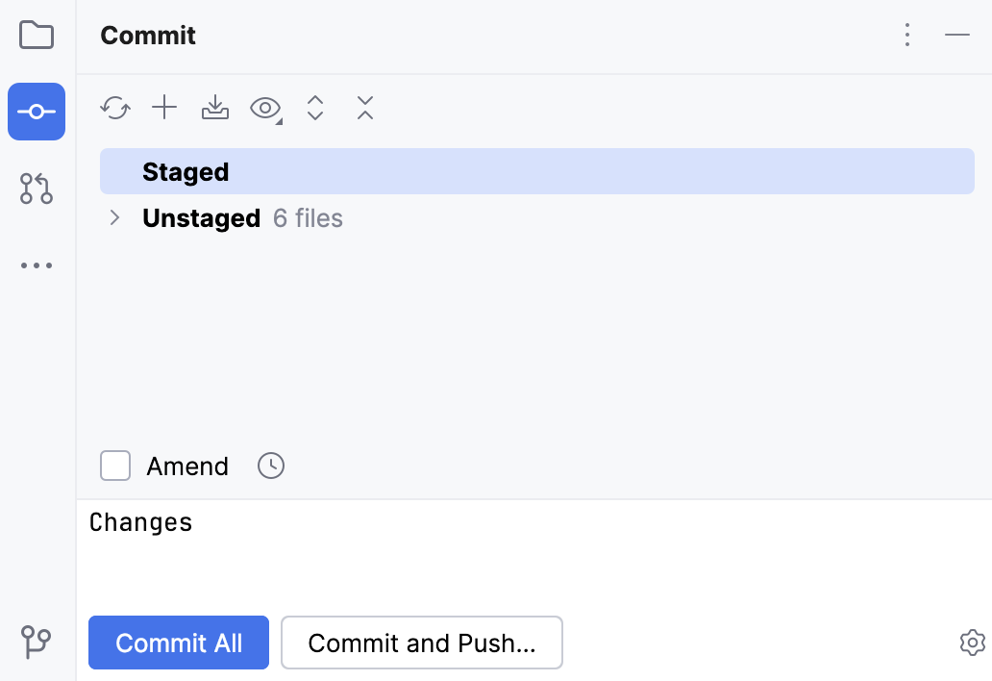Screen dimensions: 992x681
Task: Enable the Amend checkbox
Action: click(x=114, y=466)
